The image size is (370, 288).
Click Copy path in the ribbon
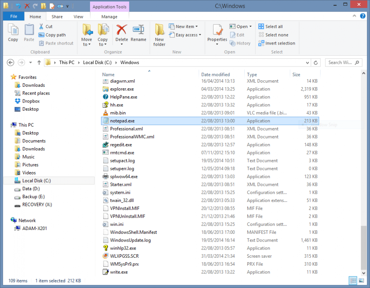52,35
